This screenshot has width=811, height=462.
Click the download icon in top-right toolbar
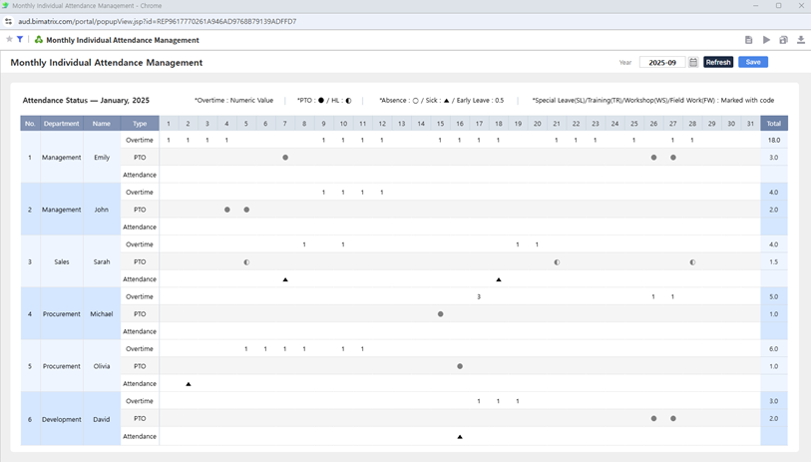click(x=800, y=40)
